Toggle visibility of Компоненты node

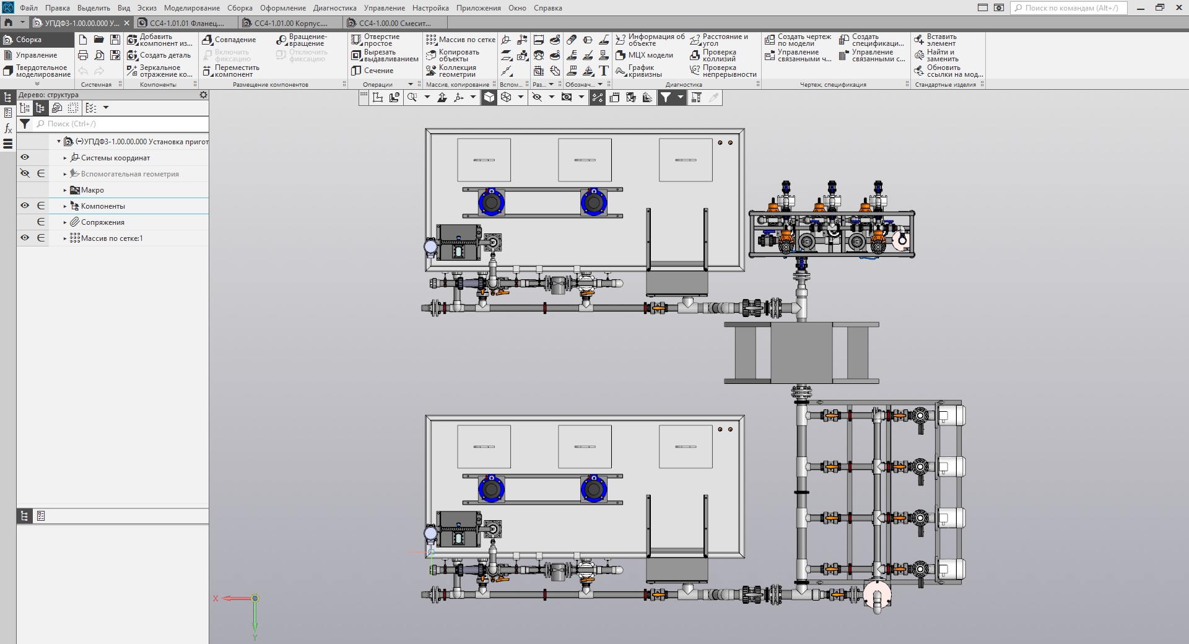point(25,206)
